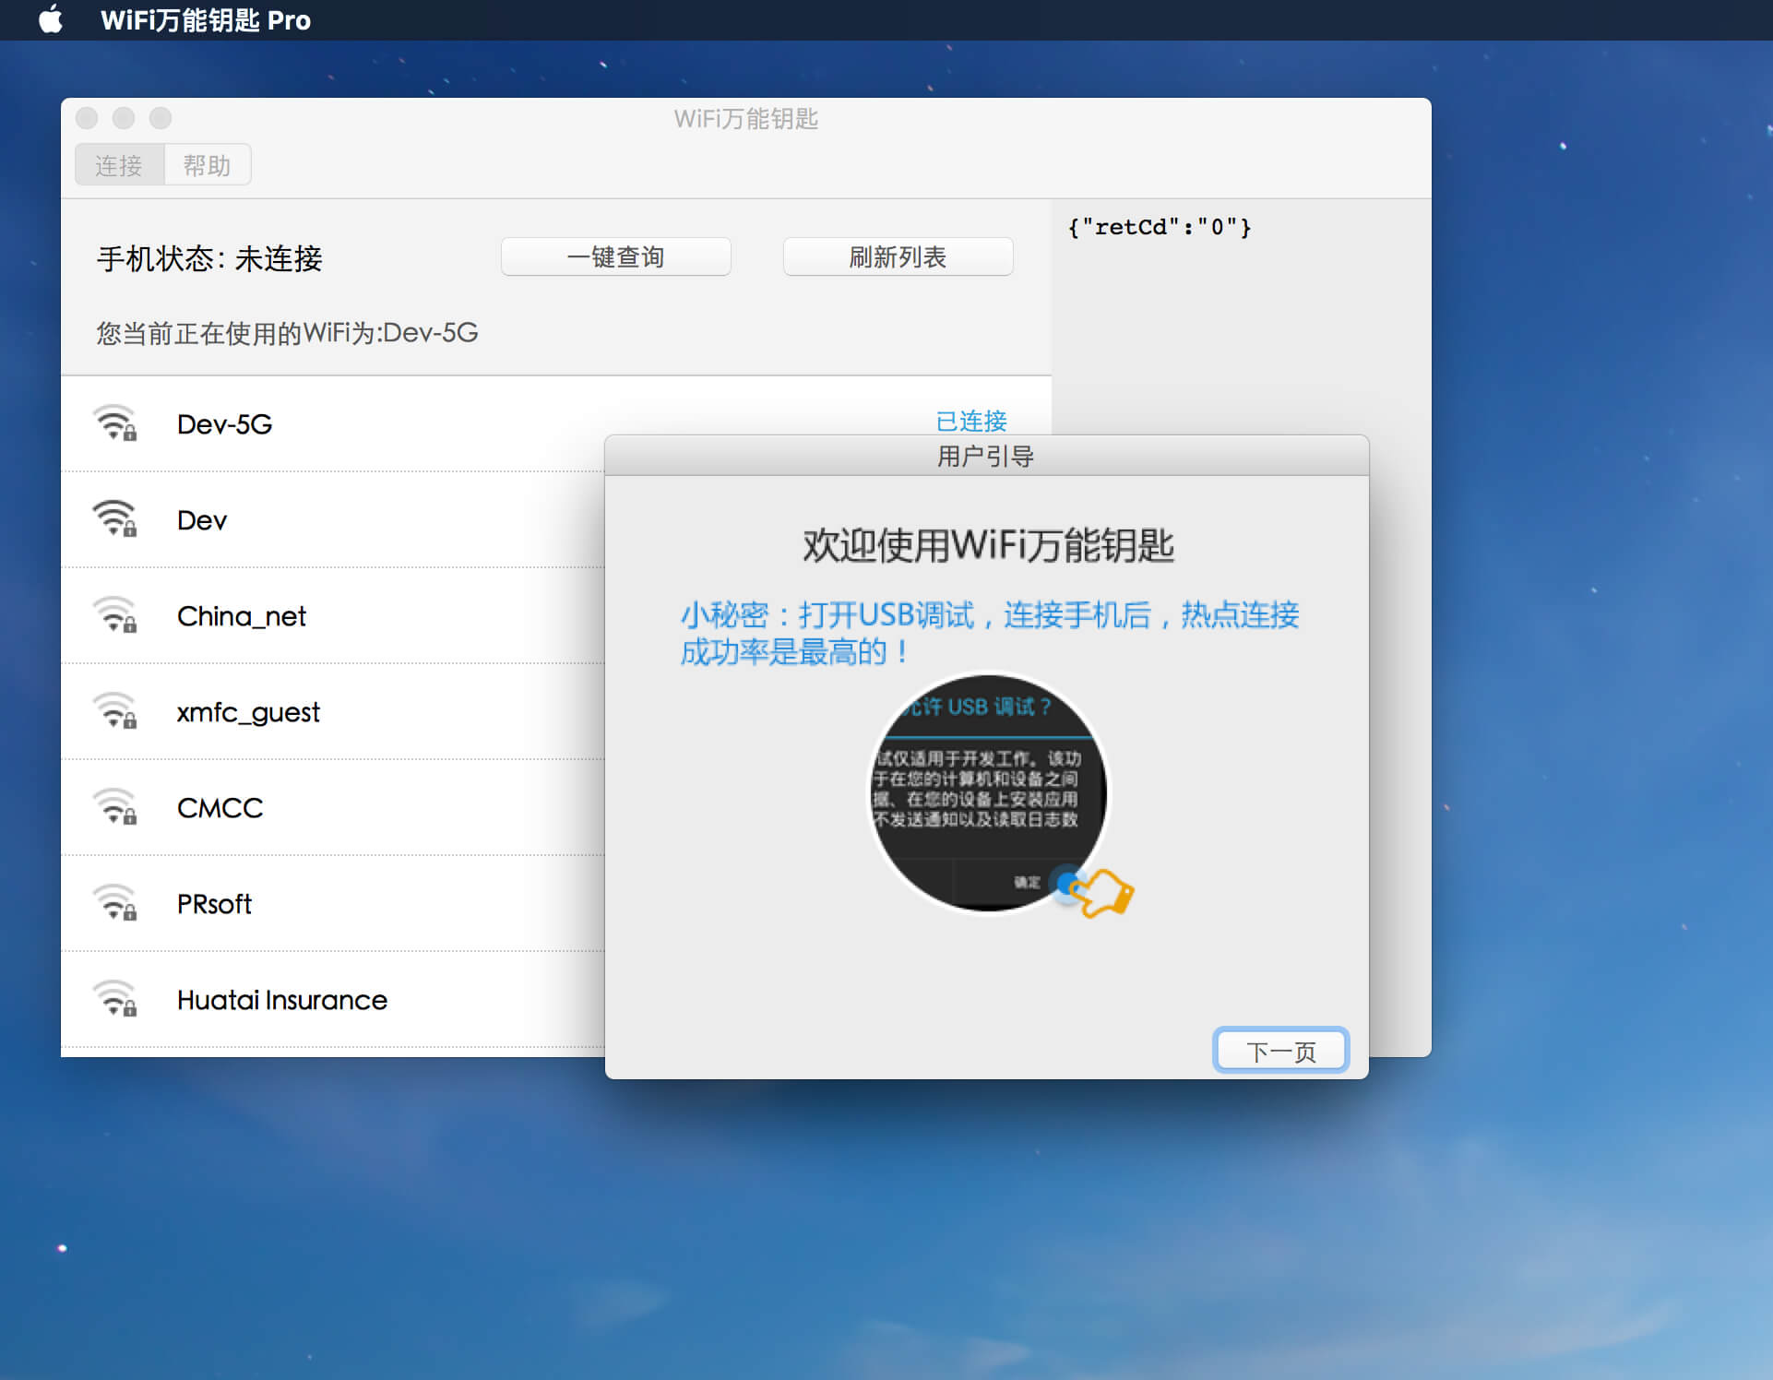Screen dimensions: 1773x1380
Task: Click 下一页 in the user guide dialog
Action: click(1281, 1051)
